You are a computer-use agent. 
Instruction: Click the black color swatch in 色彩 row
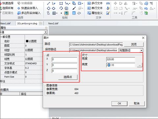pyautogui.click(x=27, y=41)
